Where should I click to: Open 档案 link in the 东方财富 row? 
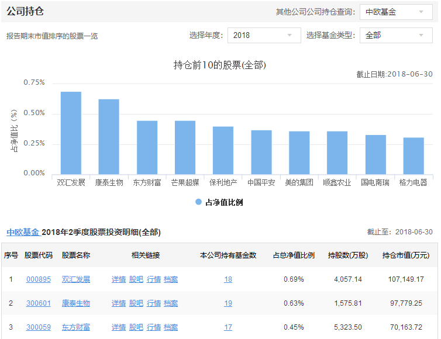171,327
